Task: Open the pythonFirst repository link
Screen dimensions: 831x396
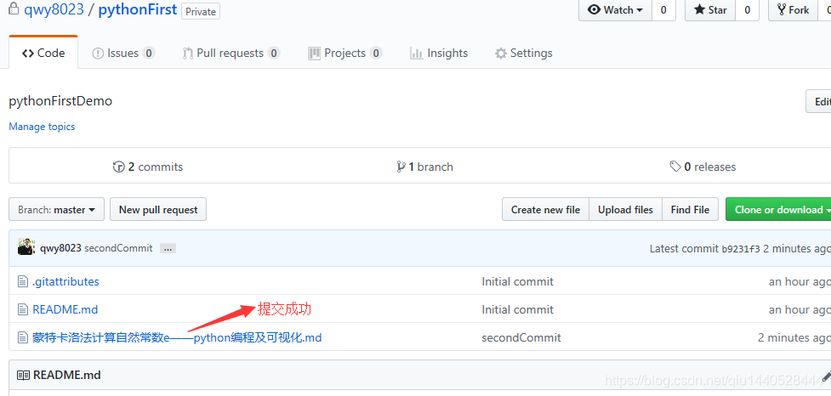Action: [x=137, y=9]
